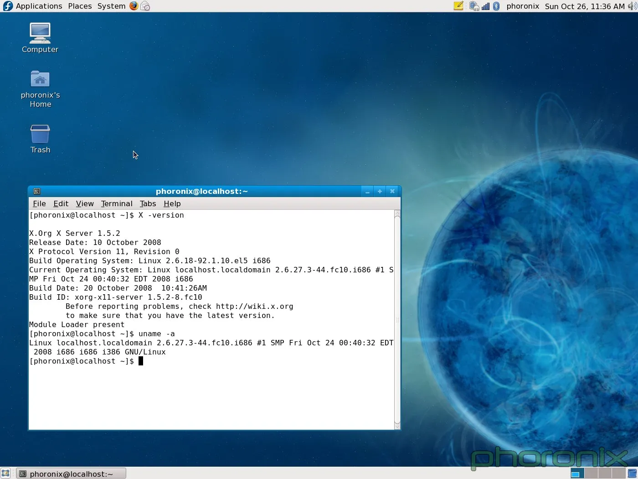
Task: Launch the mail client icon beside Firefox
Action: 145,6
